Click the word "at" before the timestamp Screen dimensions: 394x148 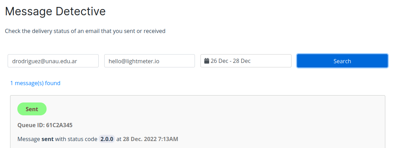[119, 139]
